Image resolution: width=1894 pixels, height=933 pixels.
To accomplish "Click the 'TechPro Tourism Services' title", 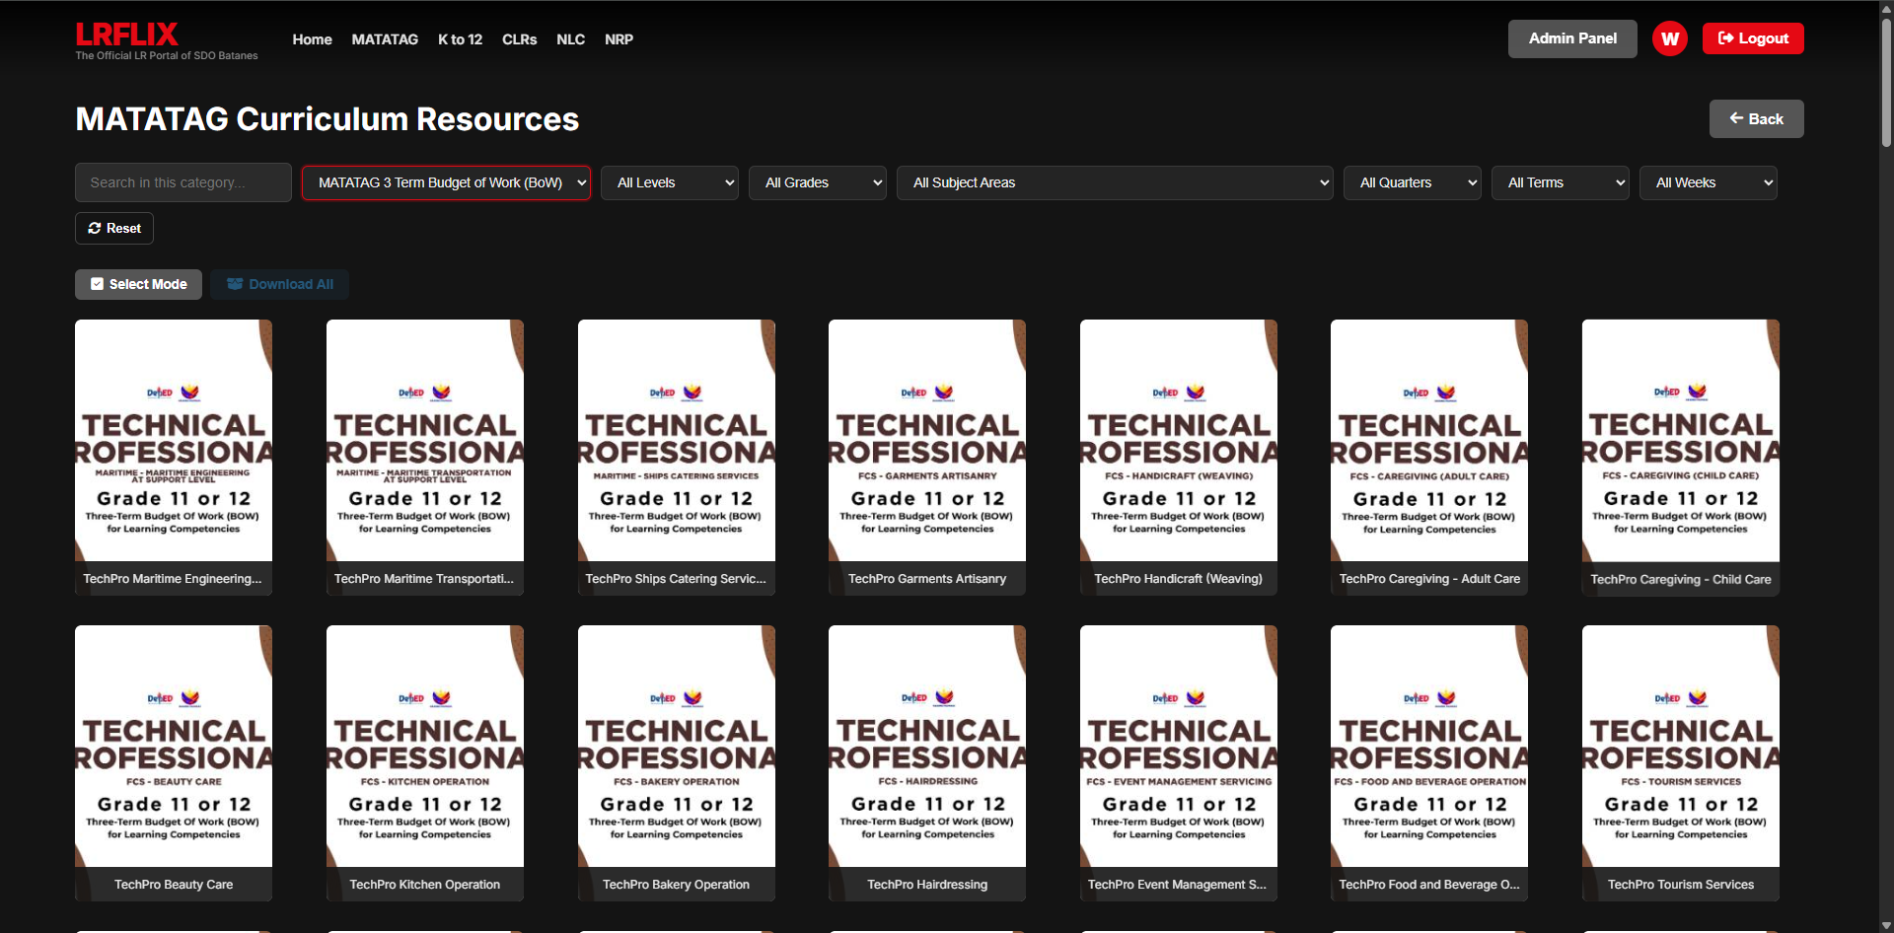I will coord(1681,885).
